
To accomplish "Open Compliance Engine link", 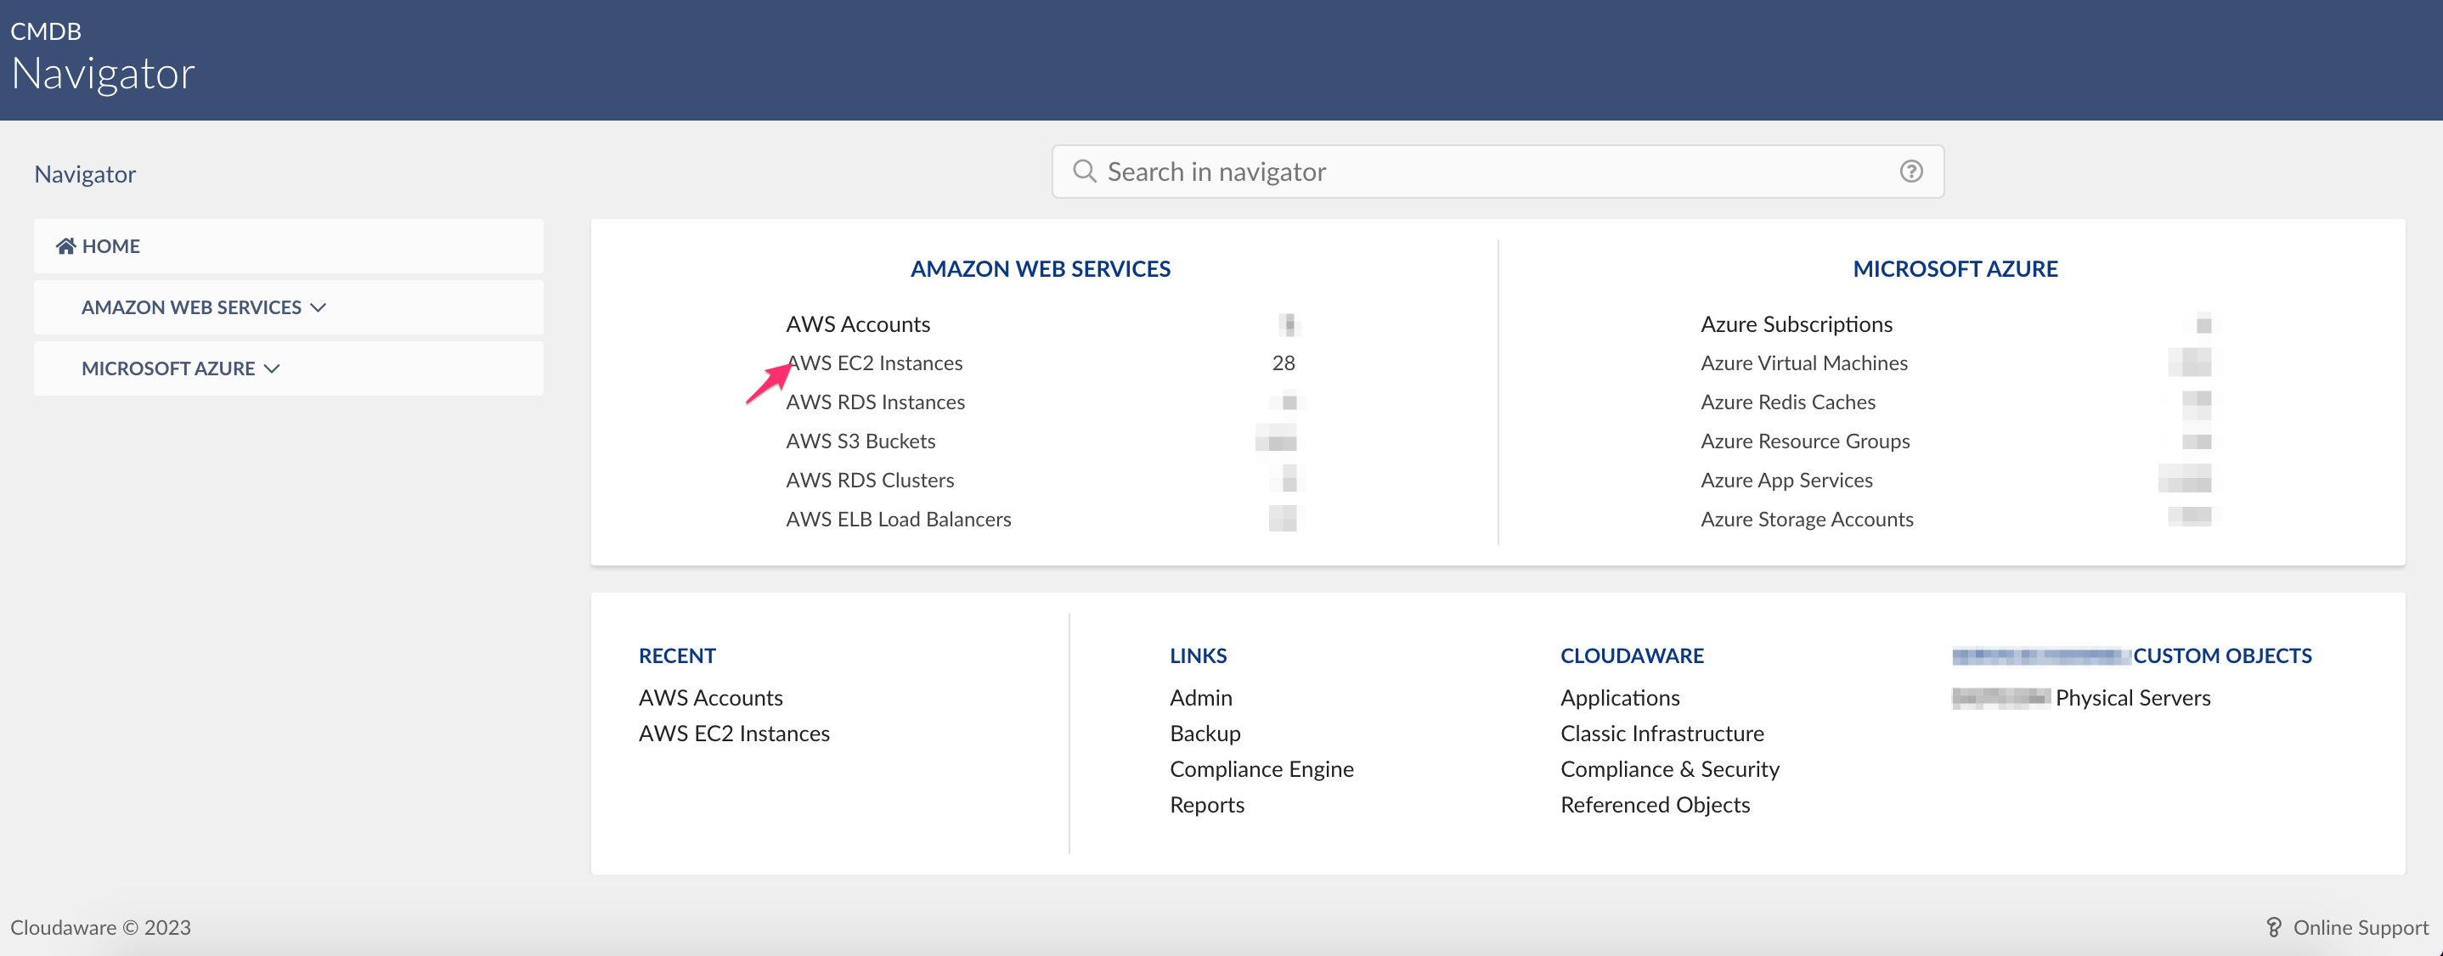I will point(1261,769).
